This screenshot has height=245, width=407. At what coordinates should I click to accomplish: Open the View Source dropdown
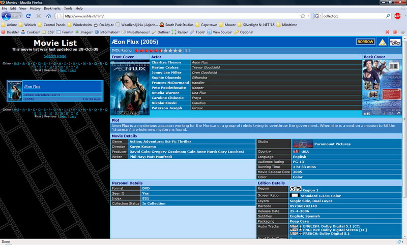(x=220, y=32)
